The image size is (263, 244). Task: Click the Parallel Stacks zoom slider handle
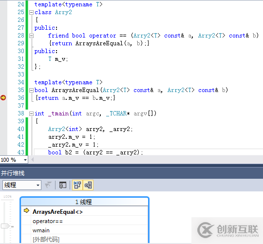point(5,226)
